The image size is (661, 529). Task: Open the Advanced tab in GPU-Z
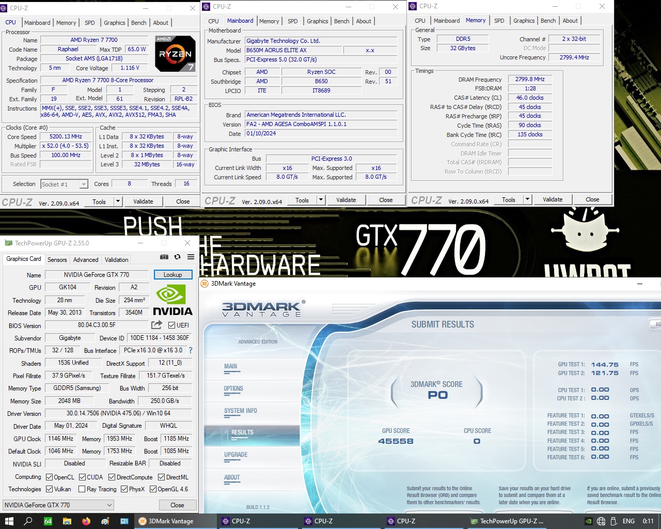86,260
